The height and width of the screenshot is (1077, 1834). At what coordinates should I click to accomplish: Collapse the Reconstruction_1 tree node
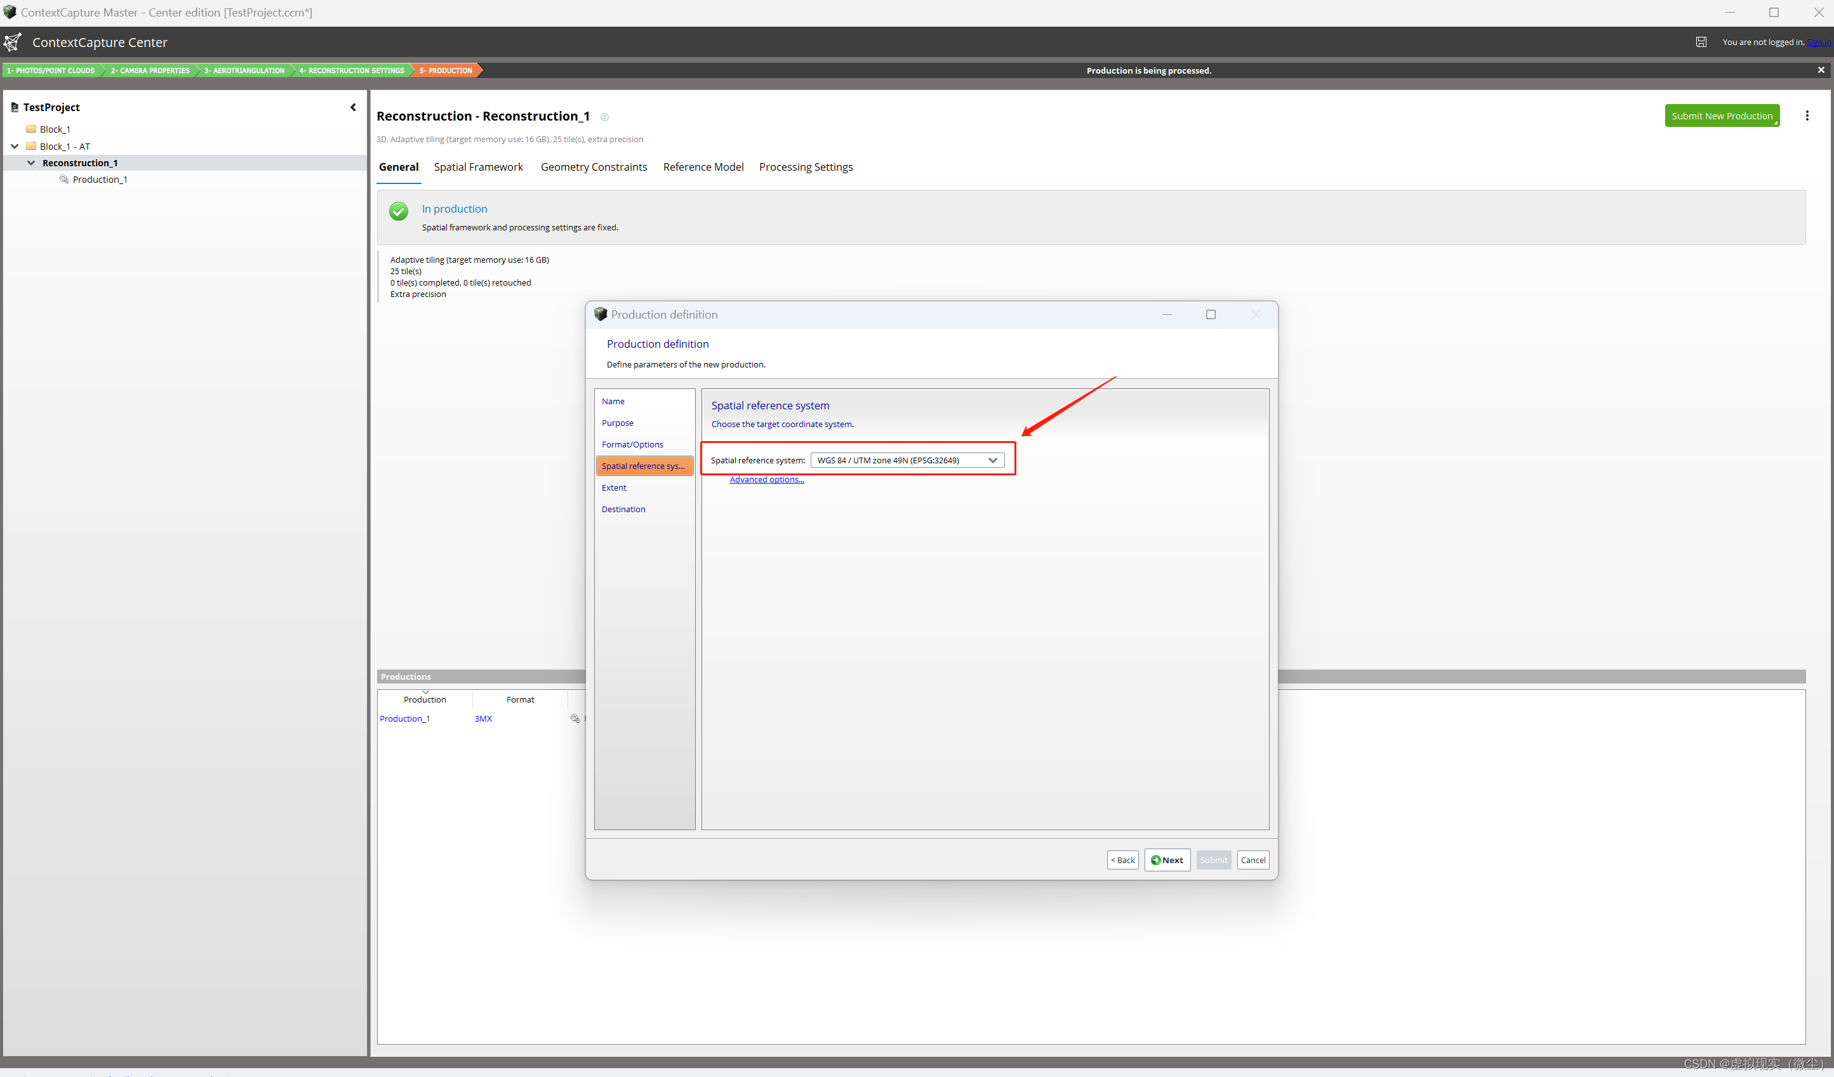click(x=31, y=163)
